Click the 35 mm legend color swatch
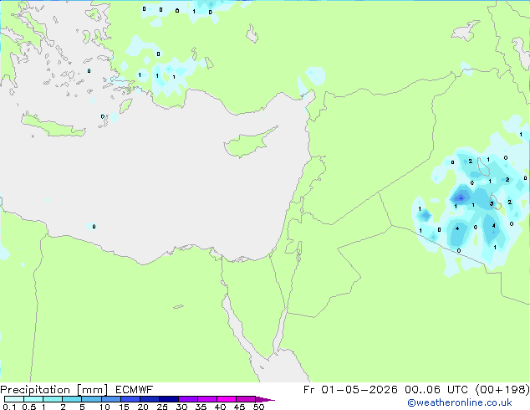This screenshot has height=410, width=530. 206,399
